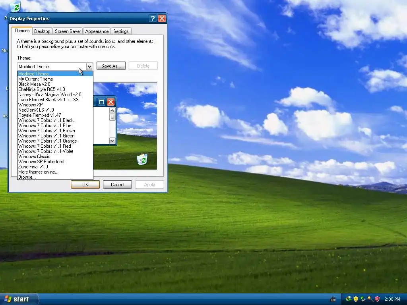407x305 pixels.
Task: Pick Windows 7 Colors v1.1 Black
Action: tap(55, 120)
